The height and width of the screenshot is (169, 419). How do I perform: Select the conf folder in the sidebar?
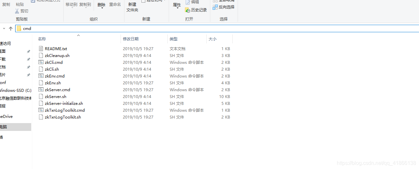[x=3, y=83]
